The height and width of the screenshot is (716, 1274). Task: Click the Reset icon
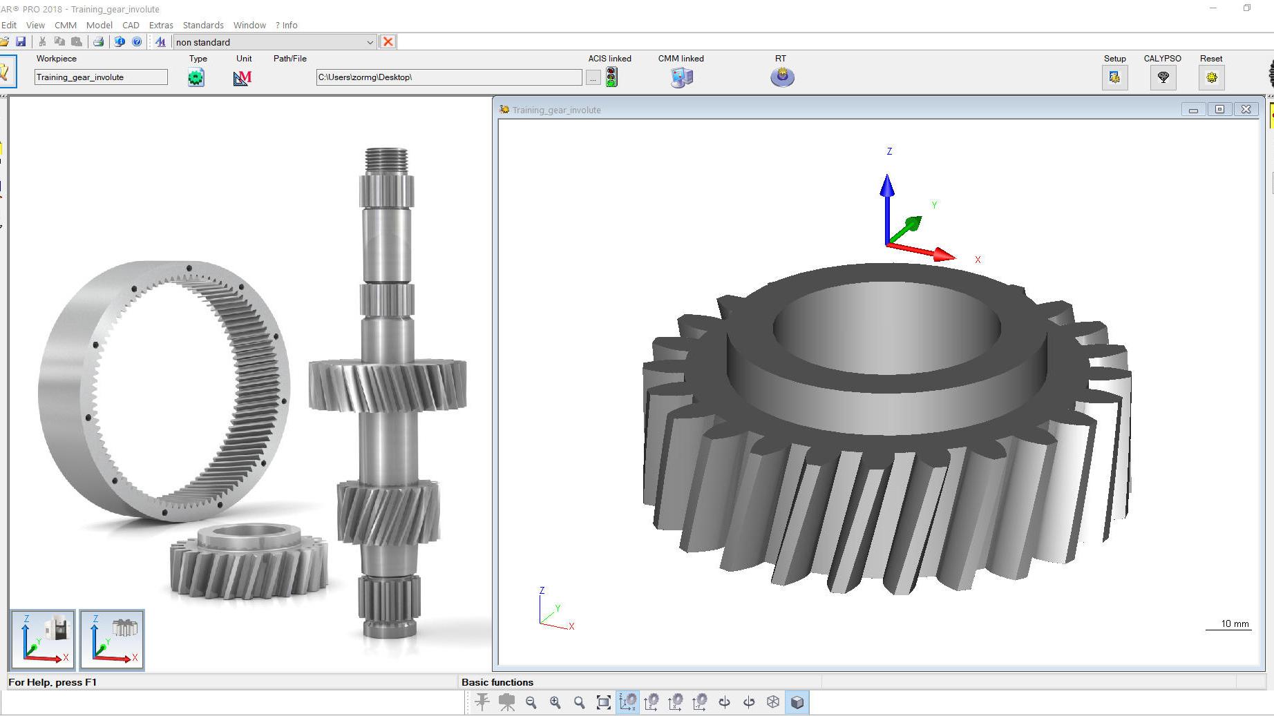(x=1211, y=77)
